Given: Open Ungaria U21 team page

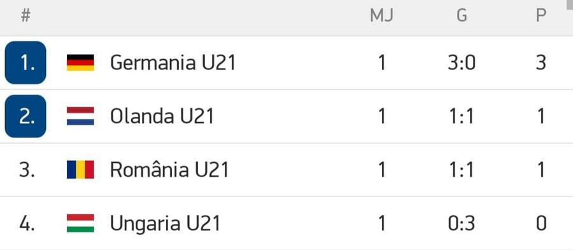Looking at the screenshot, I should click(x=165, y=223).
